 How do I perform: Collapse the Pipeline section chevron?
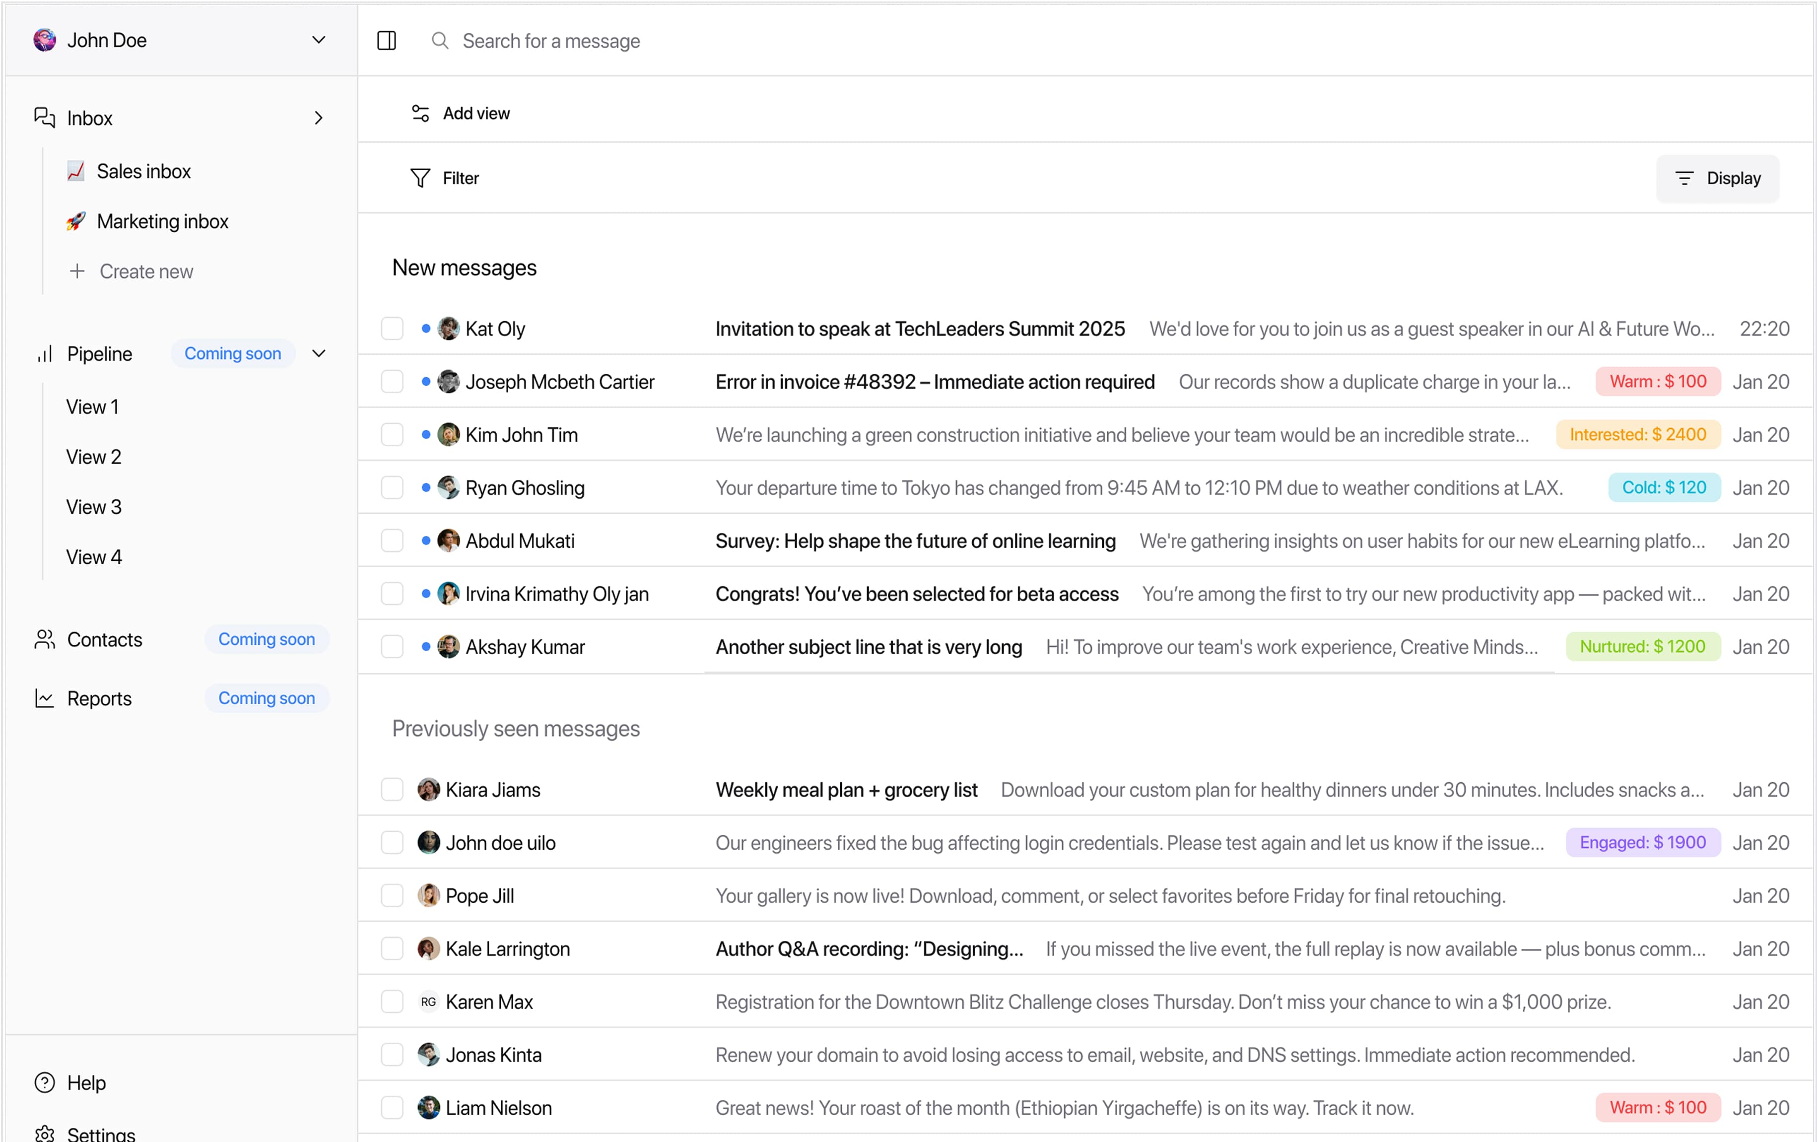click(319, 354)
